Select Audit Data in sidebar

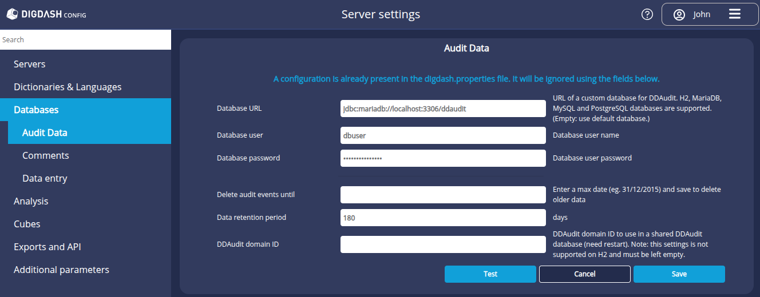coord(45,133)
